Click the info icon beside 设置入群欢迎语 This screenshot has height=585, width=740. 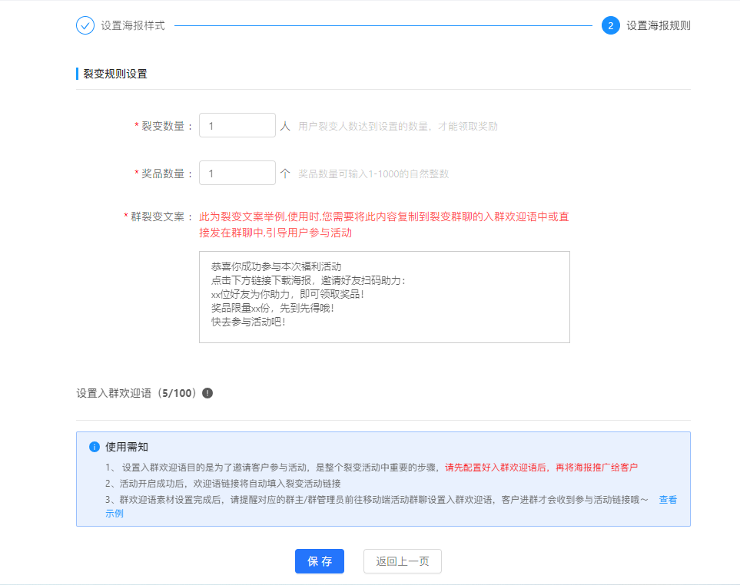207,393
